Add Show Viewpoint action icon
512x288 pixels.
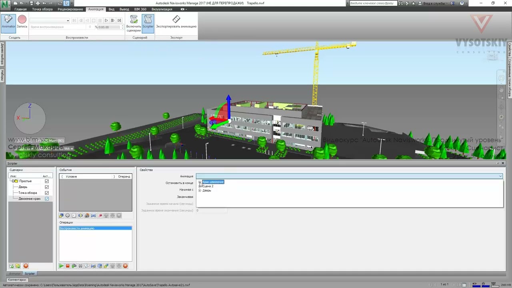[74, 266]
